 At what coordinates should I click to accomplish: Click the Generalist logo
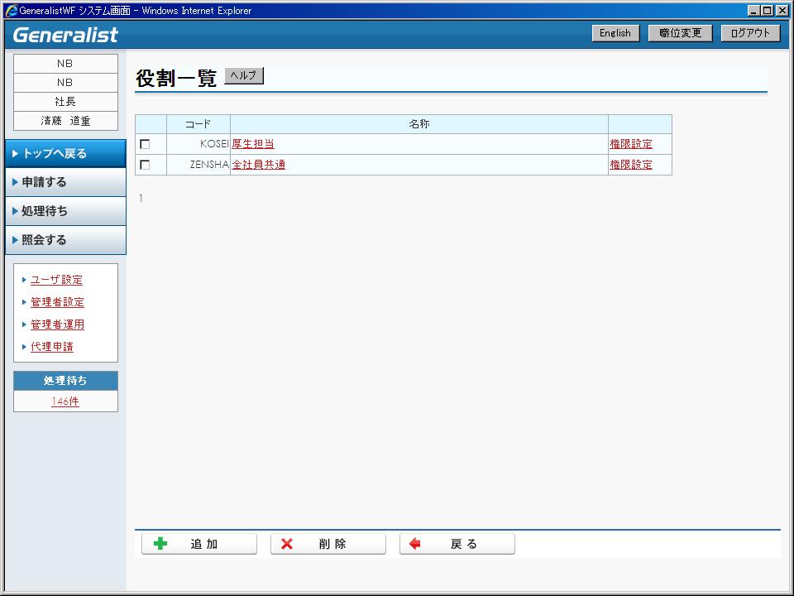coord(66,34)
